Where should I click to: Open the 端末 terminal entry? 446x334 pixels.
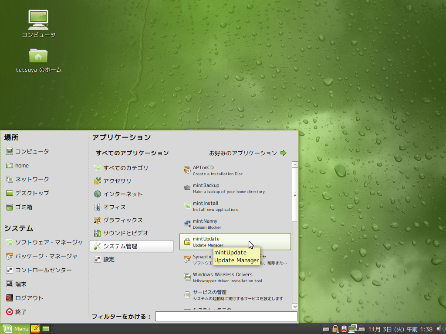click(16, 284)
